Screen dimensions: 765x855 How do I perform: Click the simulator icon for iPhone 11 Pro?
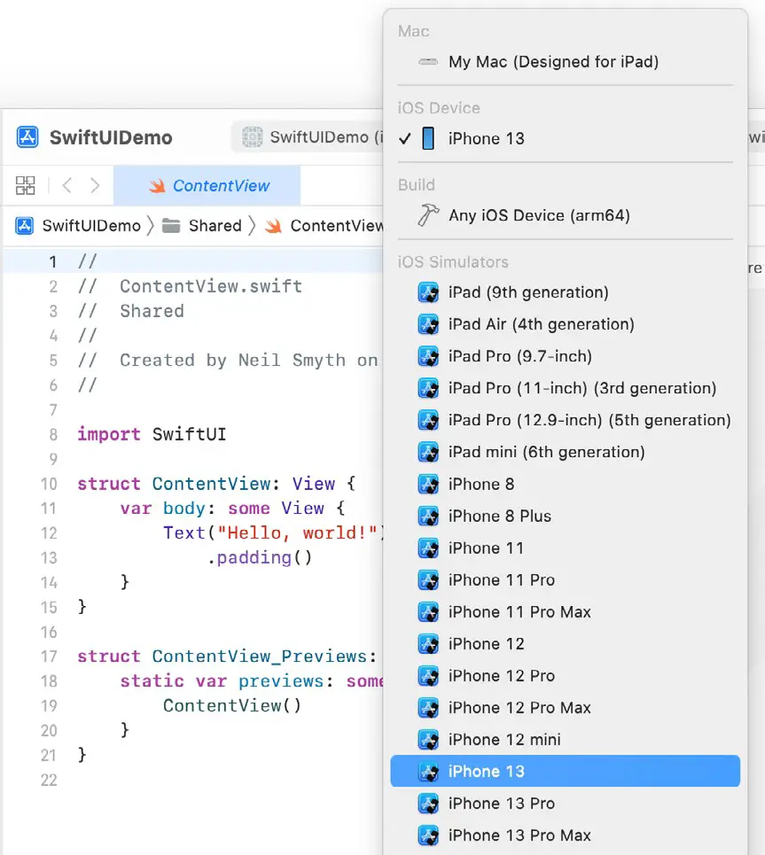(428, 579)
